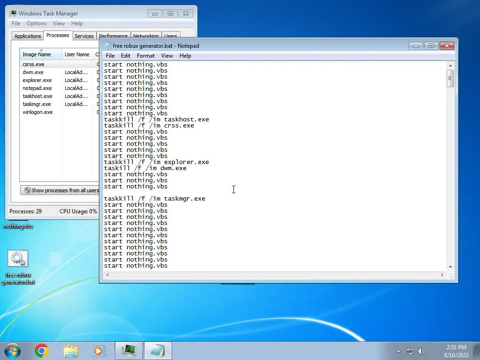Place cursor on 'taskill /f /im dwm.exe' line

145,168
